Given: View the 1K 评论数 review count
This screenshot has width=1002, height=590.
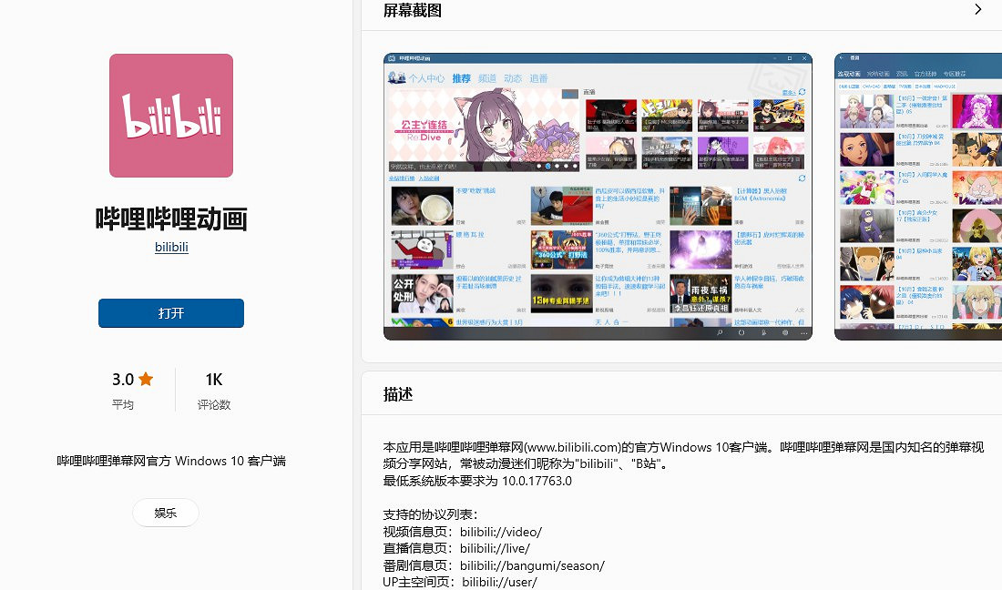Looking at the screenshot, I should (x=214, y=390).
